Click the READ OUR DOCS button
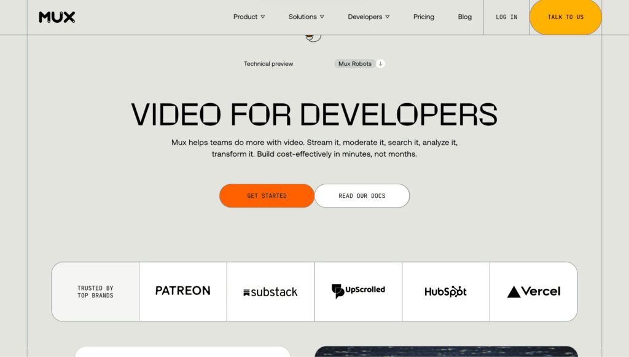Image resolution: width=629 pixels, height=357 pixels. click(x=362, y=196)
